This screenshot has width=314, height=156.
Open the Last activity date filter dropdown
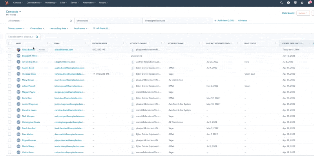(59, 29)
